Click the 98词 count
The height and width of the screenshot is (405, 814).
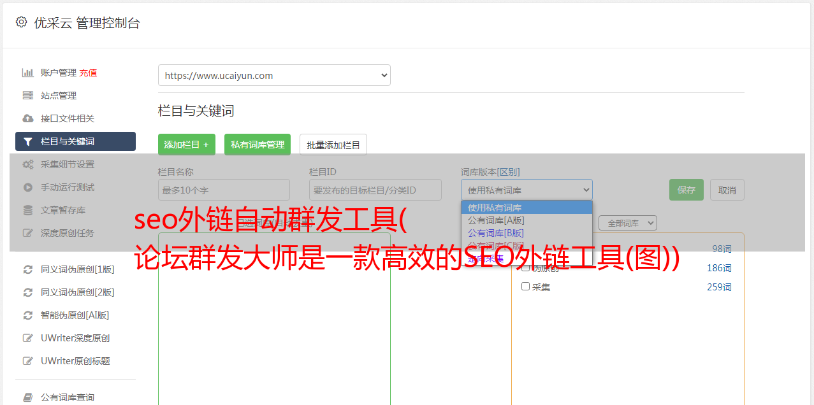(722, 249)
